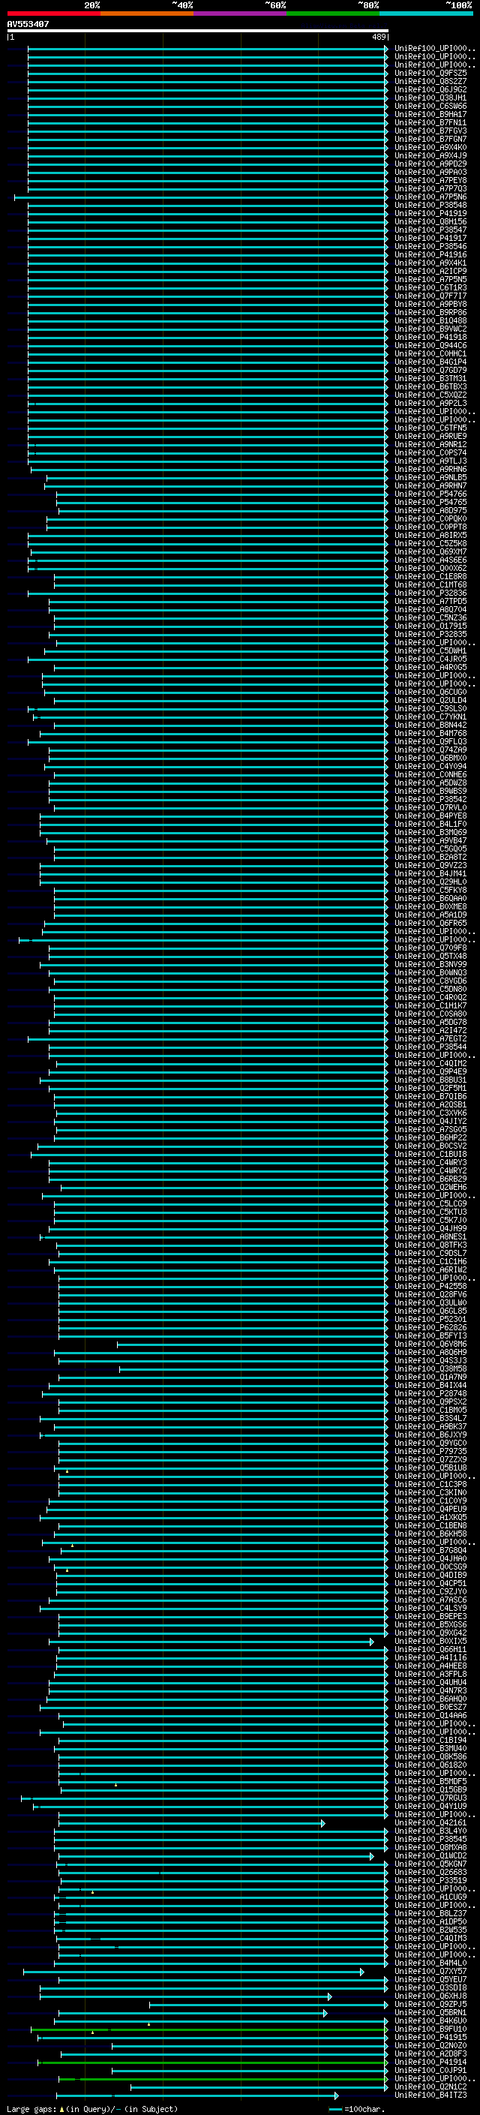Select hit label UniRef100_P41915

430,2037
